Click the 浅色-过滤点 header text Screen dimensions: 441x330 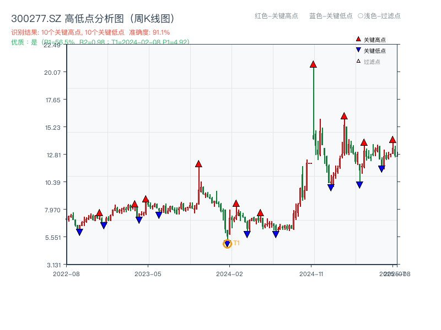click(x=382, y=16)
